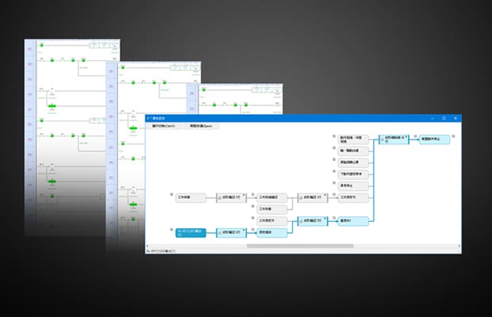Click the waveform icon node feeding the final node

click(x=394, y=138)
